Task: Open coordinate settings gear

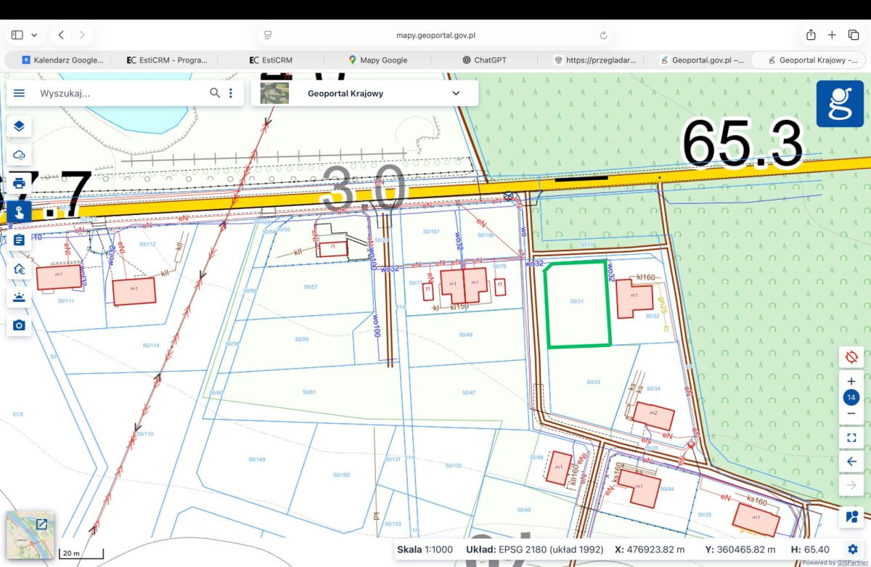Action: click(x=853, y=550)
